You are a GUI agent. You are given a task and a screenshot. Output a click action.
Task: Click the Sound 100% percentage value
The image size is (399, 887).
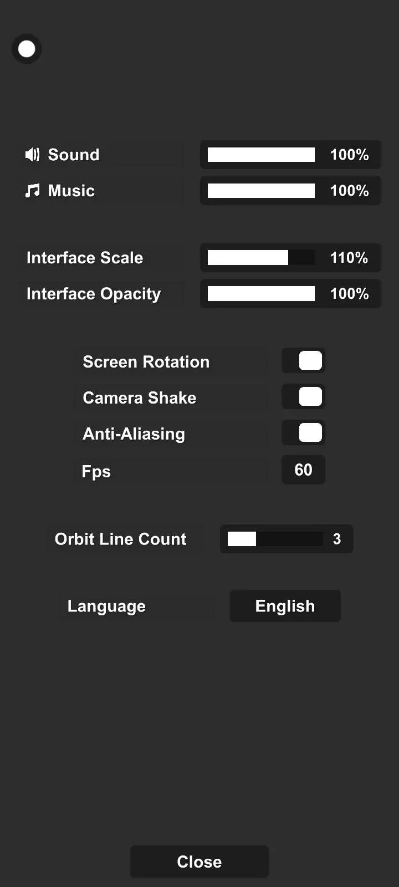(349, 155)
